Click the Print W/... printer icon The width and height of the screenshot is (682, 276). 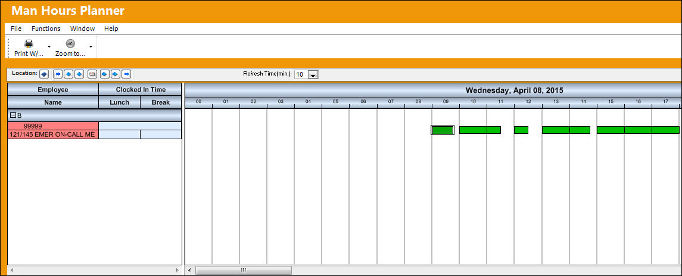(x=29, y=43)
